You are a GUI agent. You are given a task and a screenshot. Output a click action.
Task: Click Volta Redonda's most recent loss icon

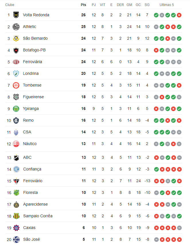pos(179,15)
